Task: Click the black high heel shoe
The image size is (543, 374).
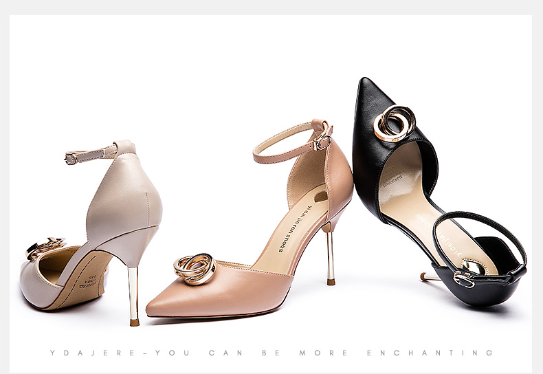Action: [x=439, y=192]
